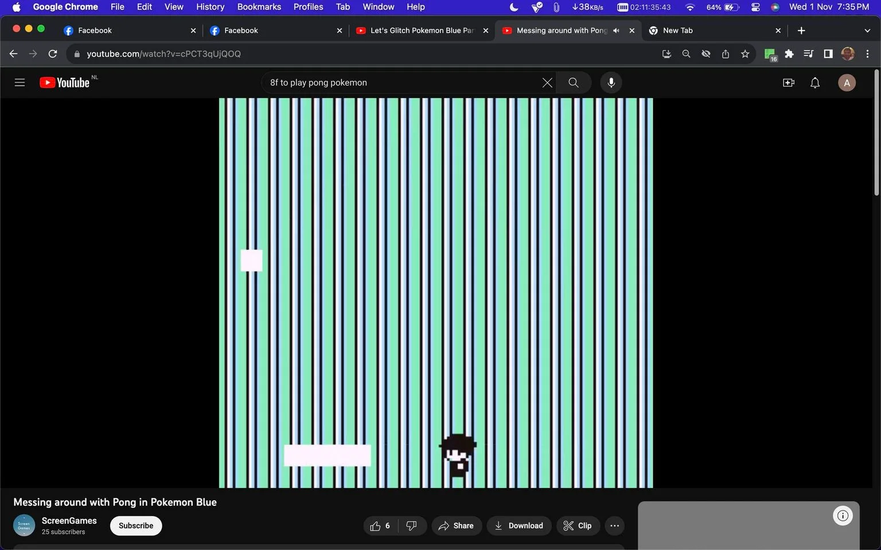Open the Help menu
Screen dimensions: 881x550
click(416, 7)
